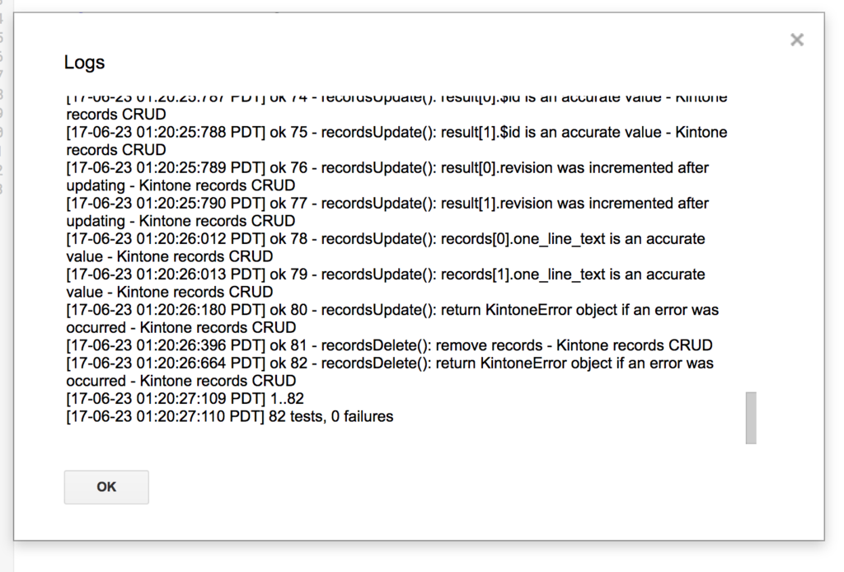Close the Logs dialog with X
The width and height of the screenshot is (844, 572).
point(797,40)
